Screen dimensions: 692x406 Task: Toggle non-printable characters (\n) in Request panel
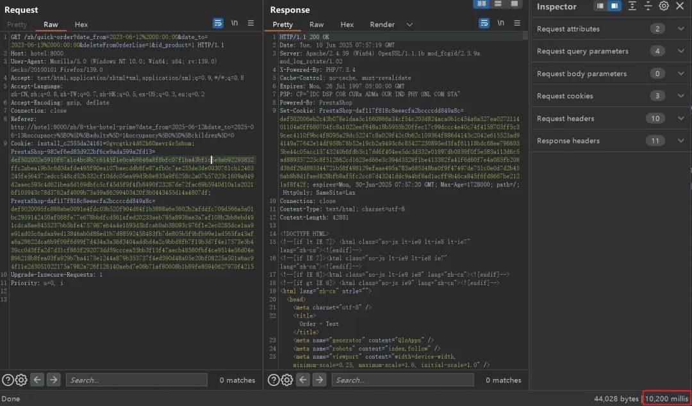coord(235,23)
